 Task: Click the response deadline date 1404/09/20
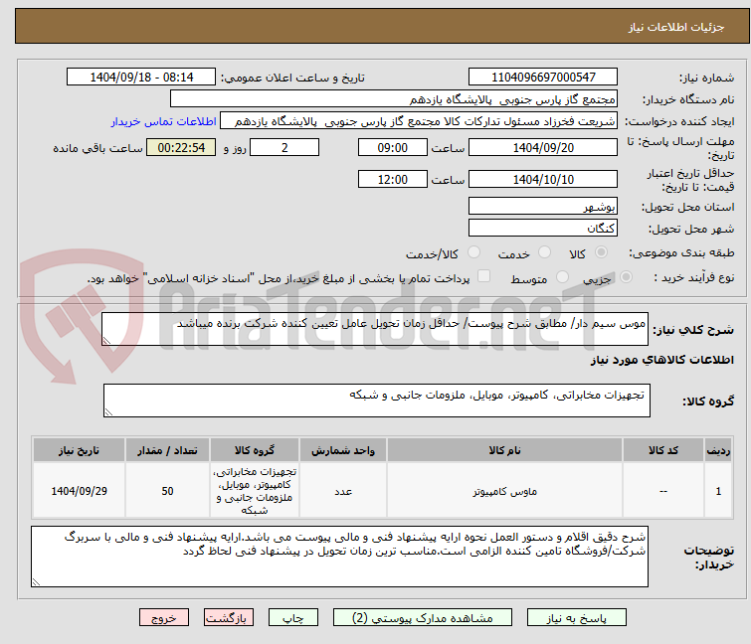543,147
